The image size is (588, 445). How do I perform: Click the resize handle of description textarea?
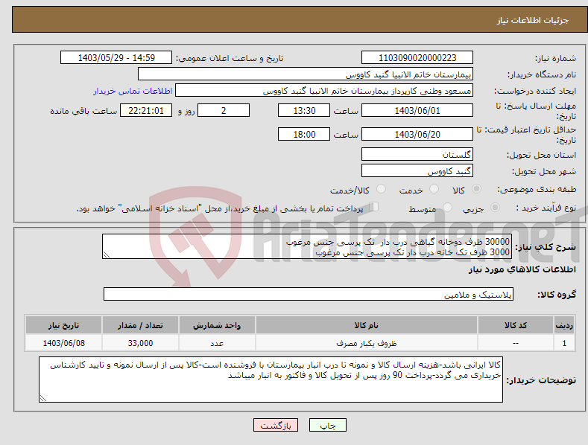click(107, 254)
